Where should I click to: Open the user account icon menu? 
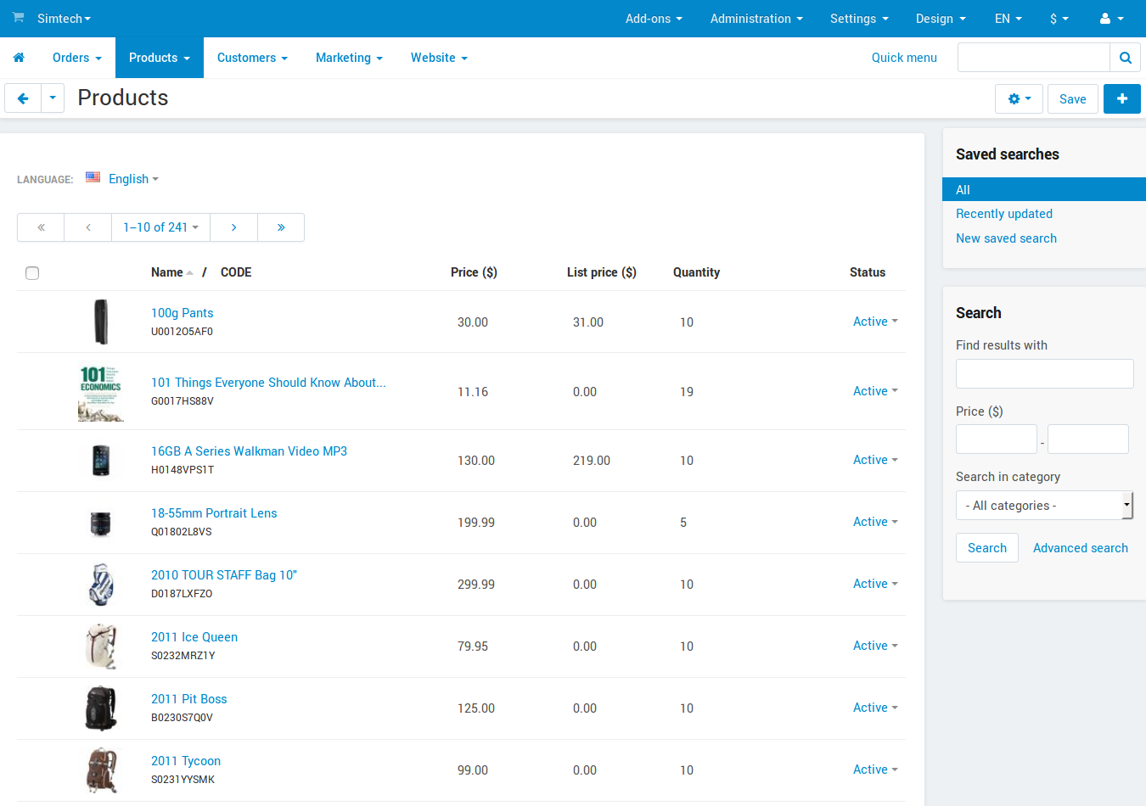click(x=1111, y=19)
